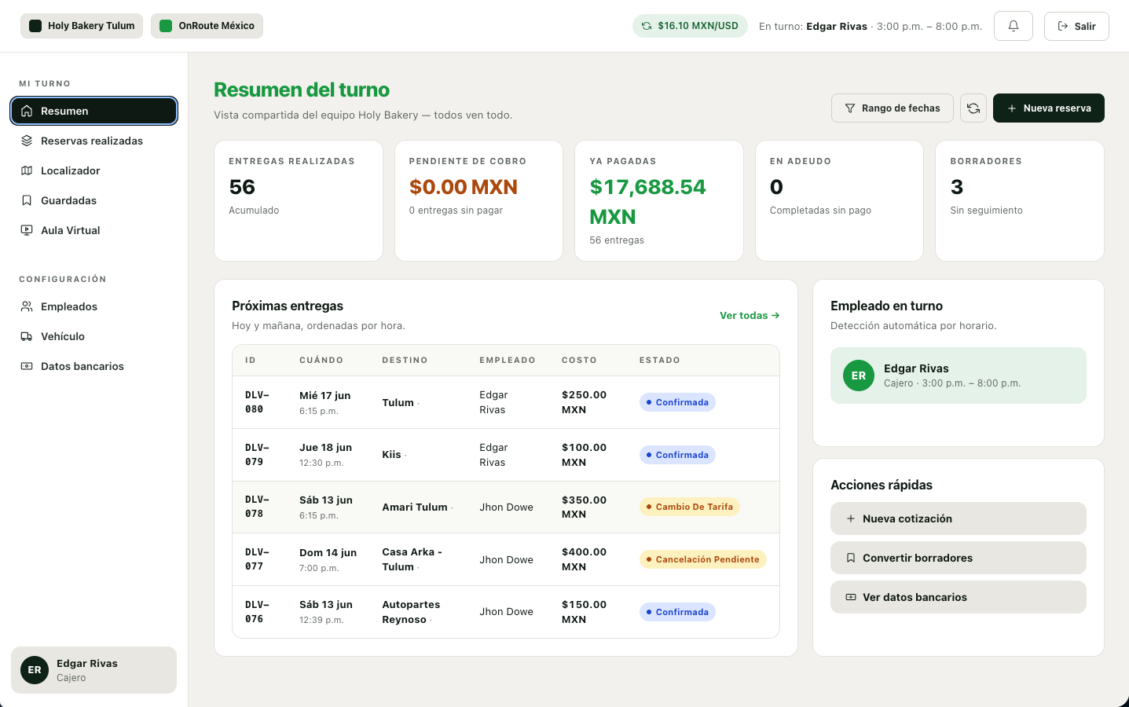Click the bookmark icon in Convertir borradores
Viewport: 1129px width, 707px height.
(851, 558)
